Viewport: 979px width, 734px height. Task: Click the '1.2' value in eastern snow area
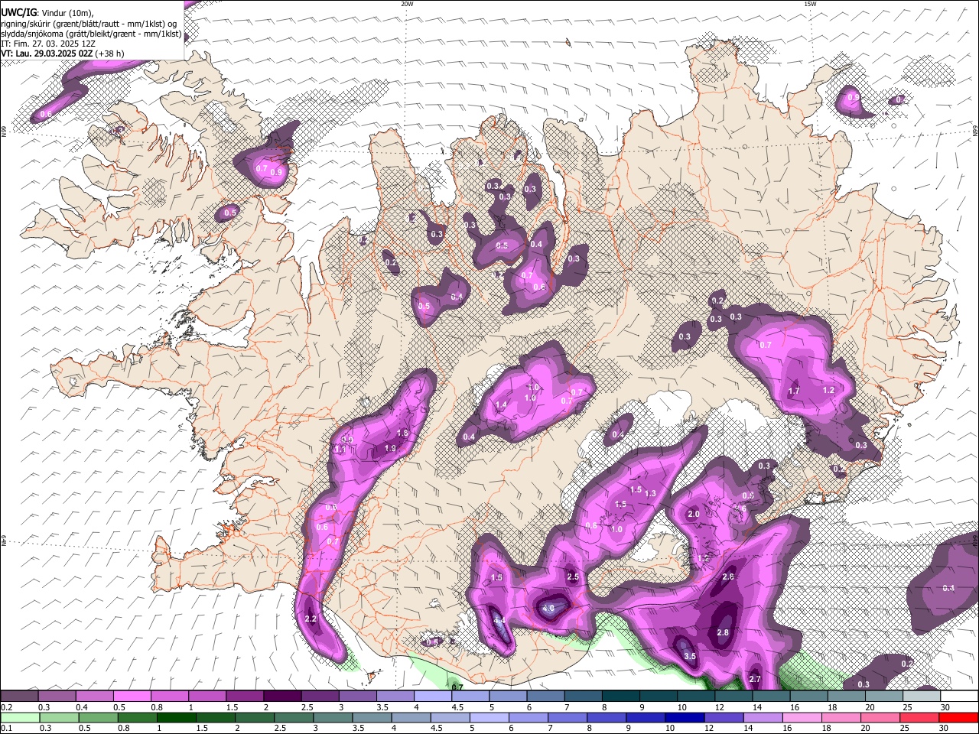828,390
